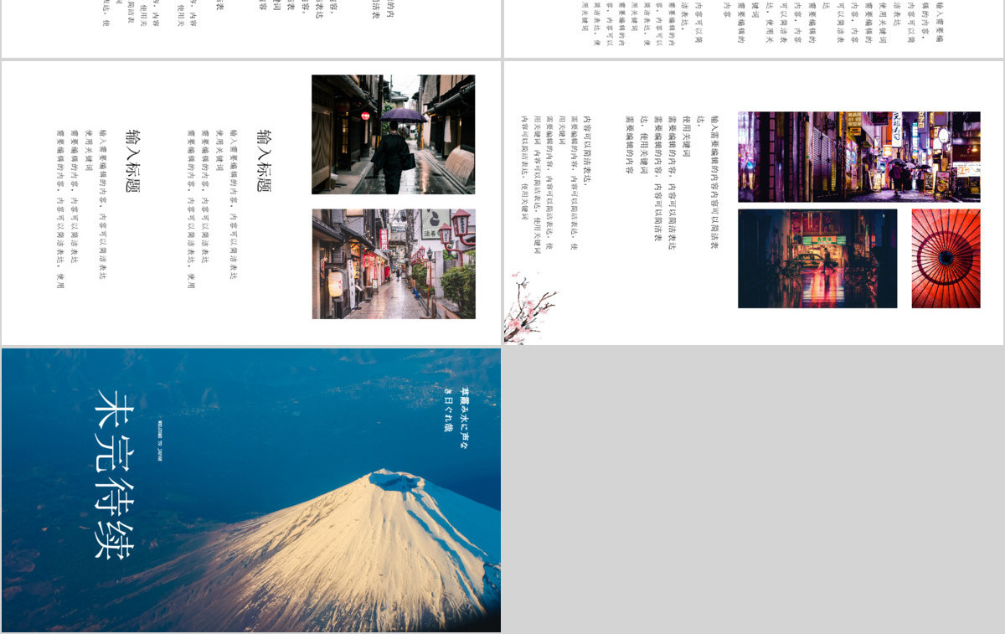Viewport: 1005px width, 634px height.
Task: Select the lantern-lined alley street photo
Action: [394, 264]
